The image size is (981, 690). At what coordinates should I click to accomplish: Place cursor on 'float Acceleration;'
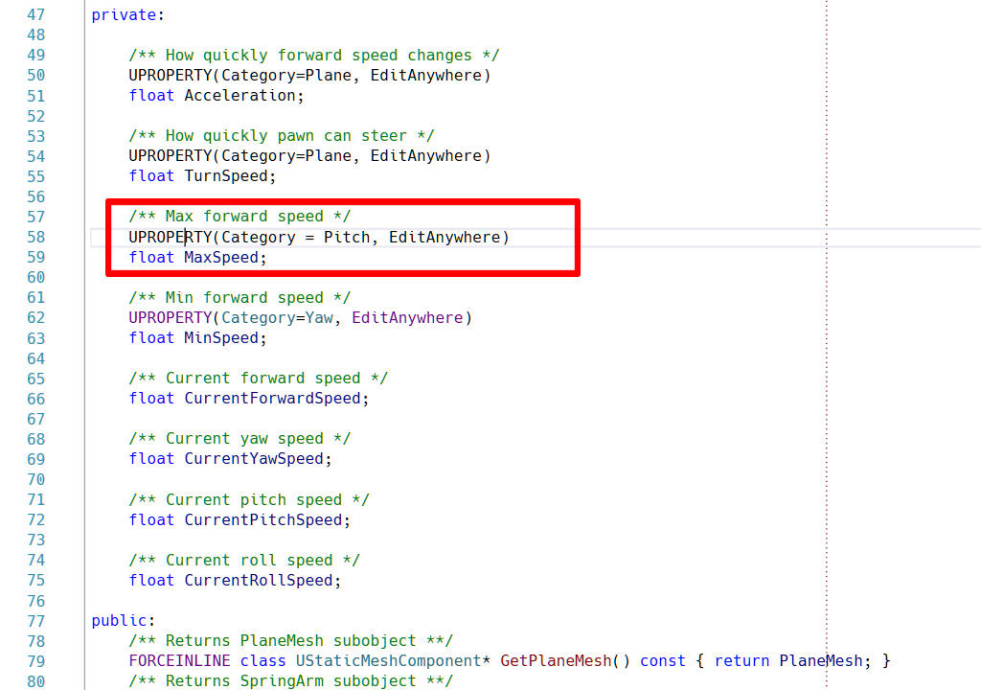click(217, 95)
